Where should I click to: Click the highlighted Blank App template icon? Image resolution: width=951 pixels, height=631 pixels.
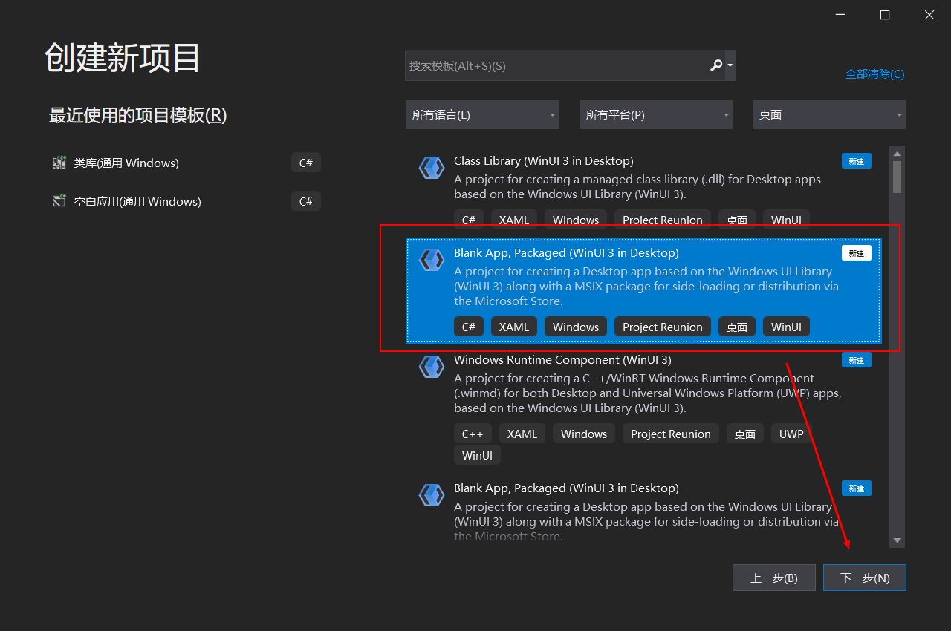click(x=432, y=260)
